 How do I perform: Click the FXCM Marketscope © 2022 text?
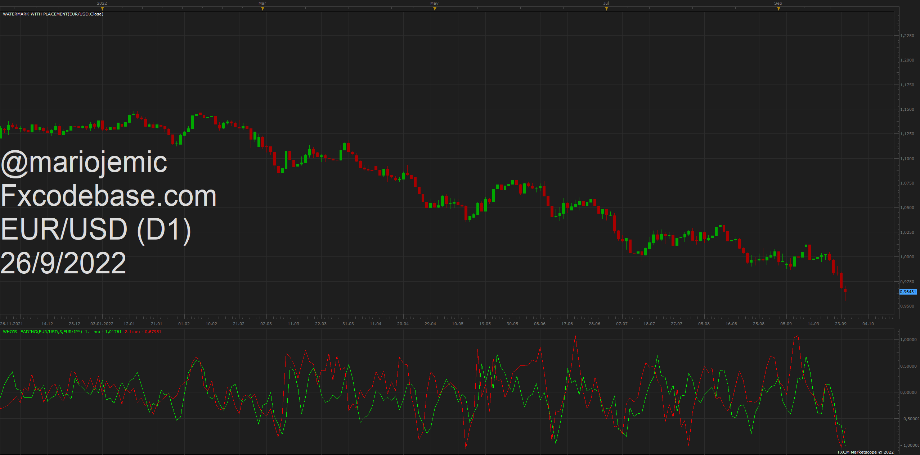pos(866,452)
